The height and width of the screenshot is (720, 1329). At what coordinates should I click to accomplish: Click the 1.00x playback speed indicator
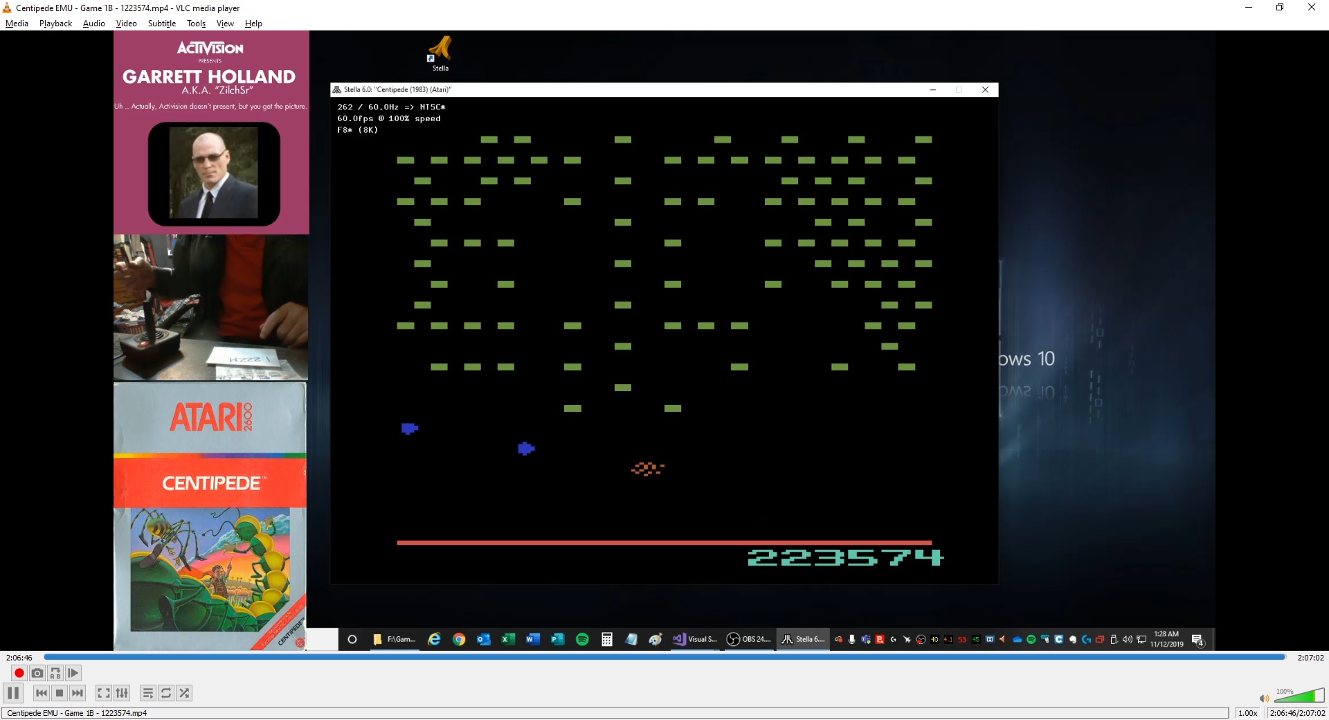click(x=1248, y=713)
